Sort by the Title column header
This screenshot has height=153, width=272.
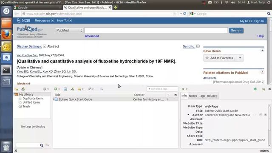pyautogui.click(x=93, y=95)
